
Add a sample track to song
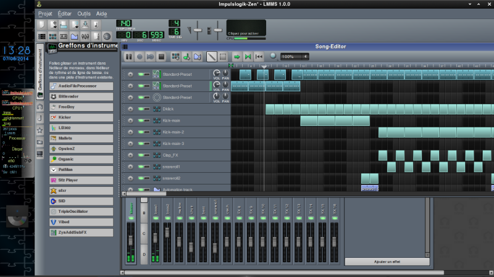(186, 57)
